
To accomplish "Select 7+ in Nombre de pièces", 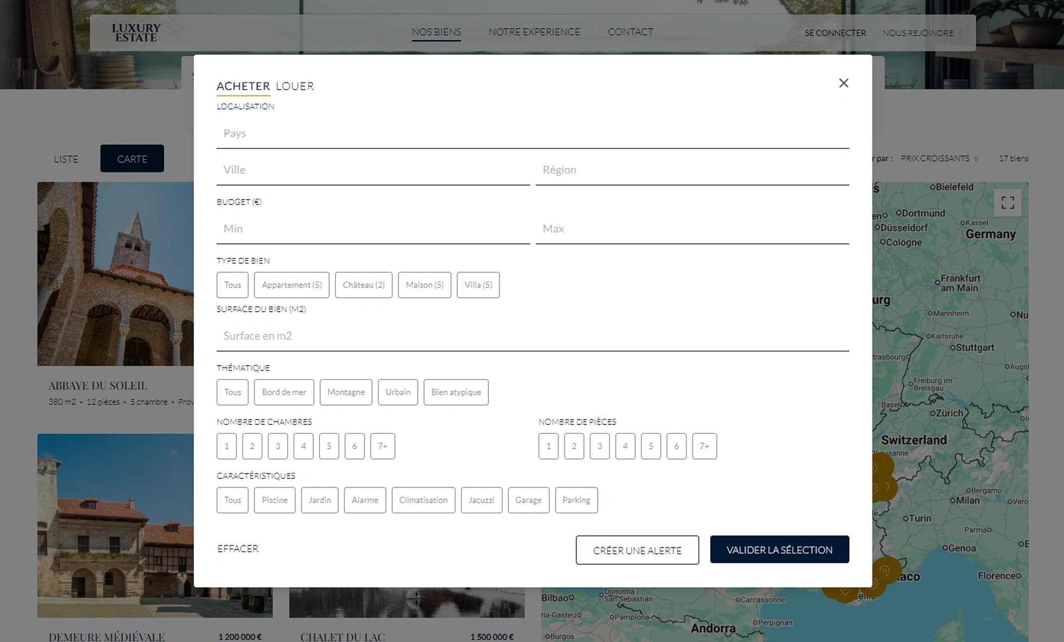I will pyautogui.click(x=704, y=446).
